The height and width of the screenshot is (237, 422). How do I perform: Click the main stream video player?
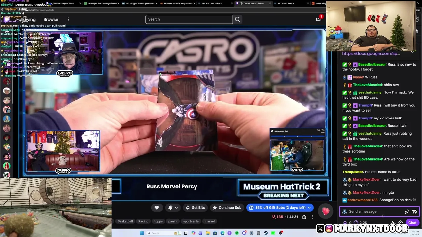click(x=175, y=102)
